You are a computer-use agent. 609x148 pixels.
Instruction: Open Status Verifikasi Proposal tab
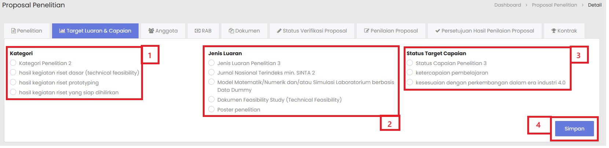[312, 31]
